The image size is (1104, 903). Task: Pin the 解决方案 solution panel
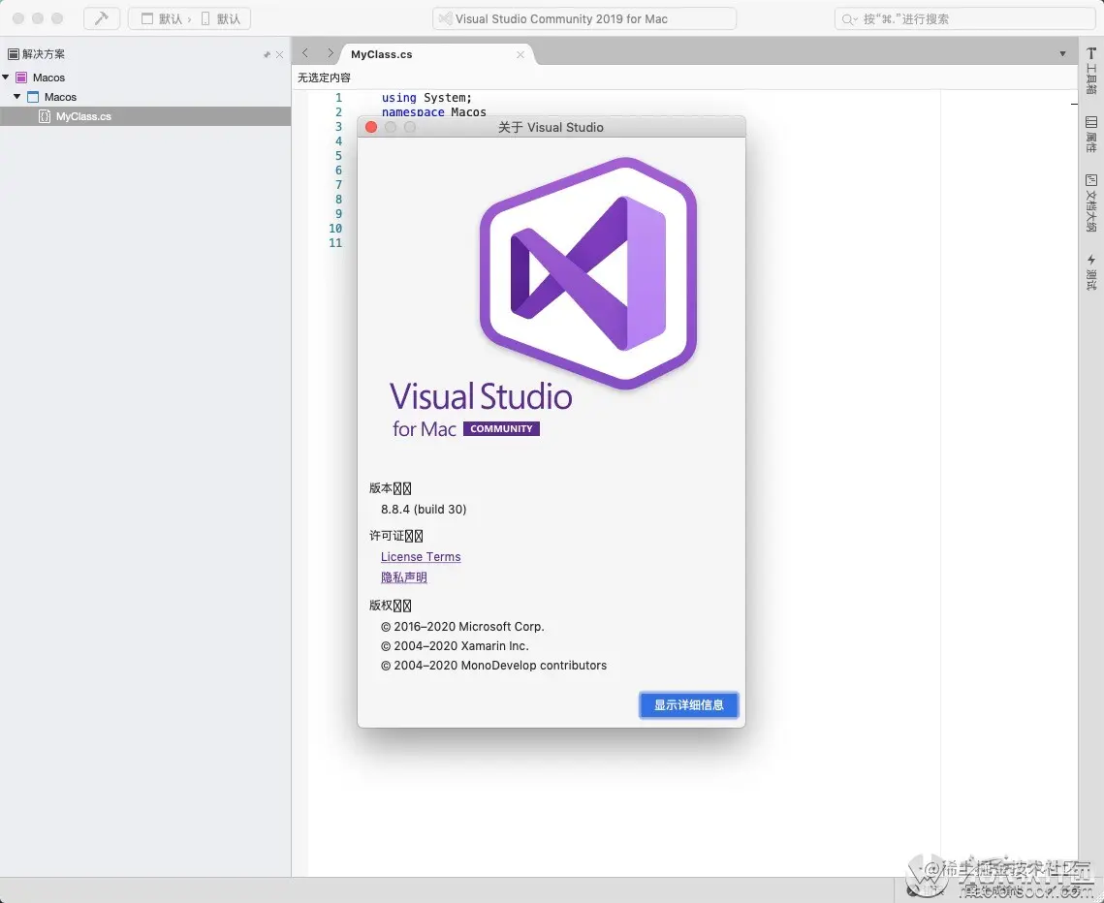point(267,54)
